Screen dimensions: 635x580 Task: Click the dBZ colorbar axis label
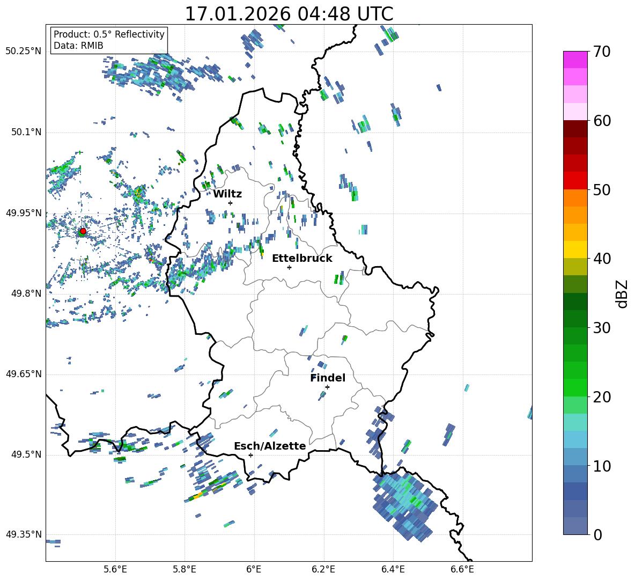point(622,293)
